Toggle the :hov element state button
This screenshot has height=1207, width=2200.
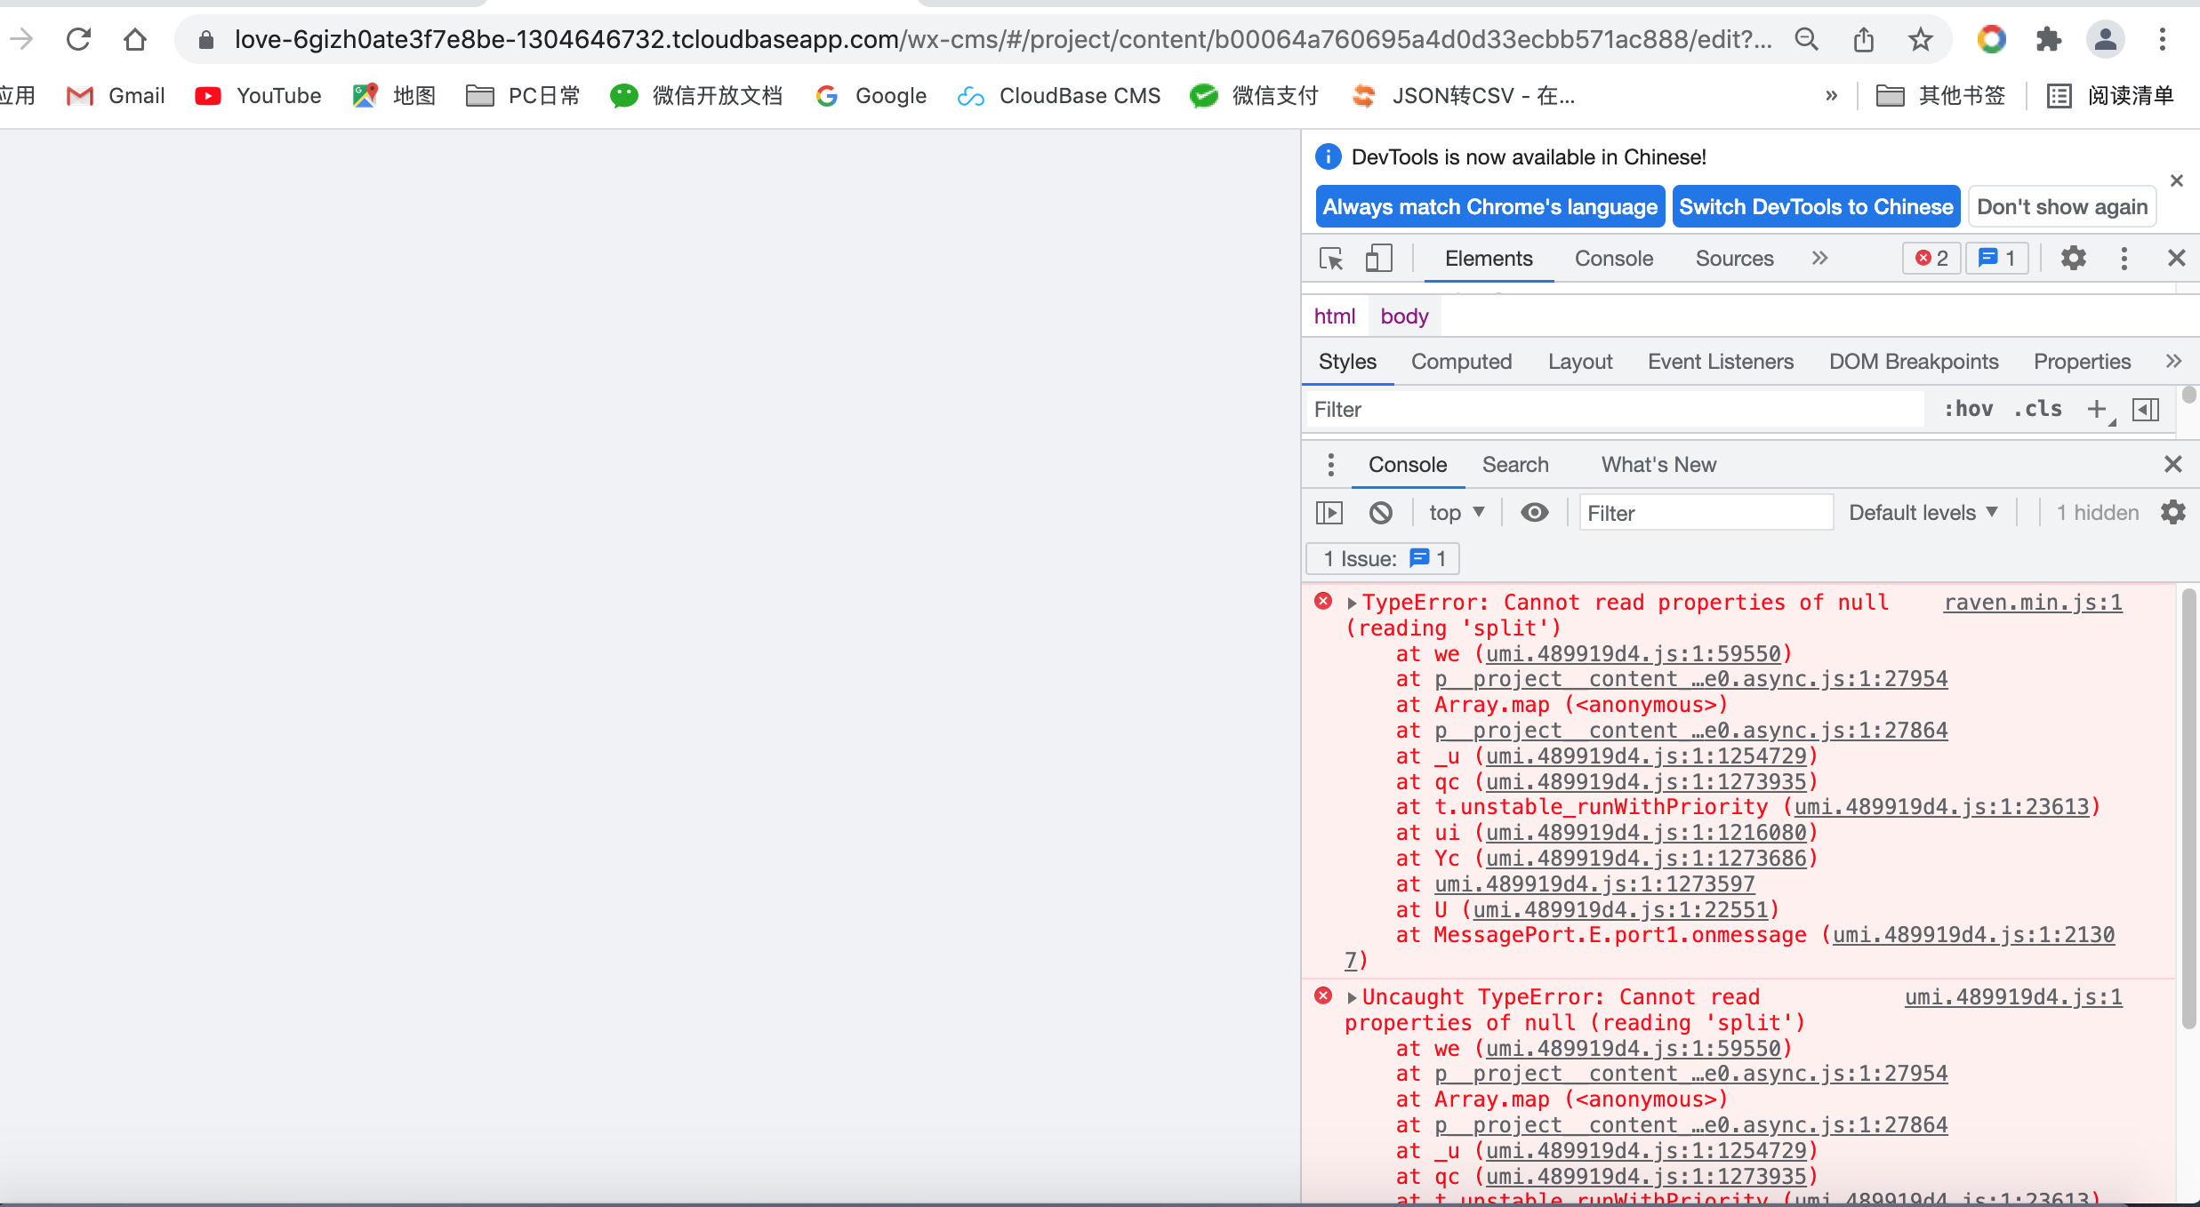(1967, 409)
